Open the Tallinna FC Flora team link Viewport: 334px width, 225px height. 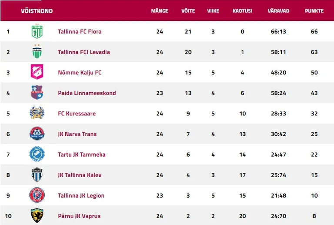pyautogui.click(x=80, y=31)
